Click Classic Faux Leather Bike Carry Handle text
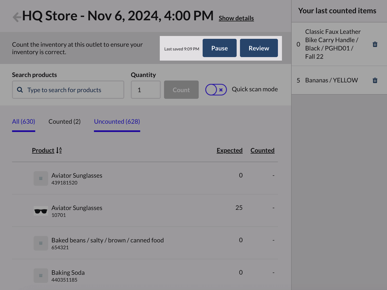This screenshot has height=290, width=387. click(x=333, y=44)
